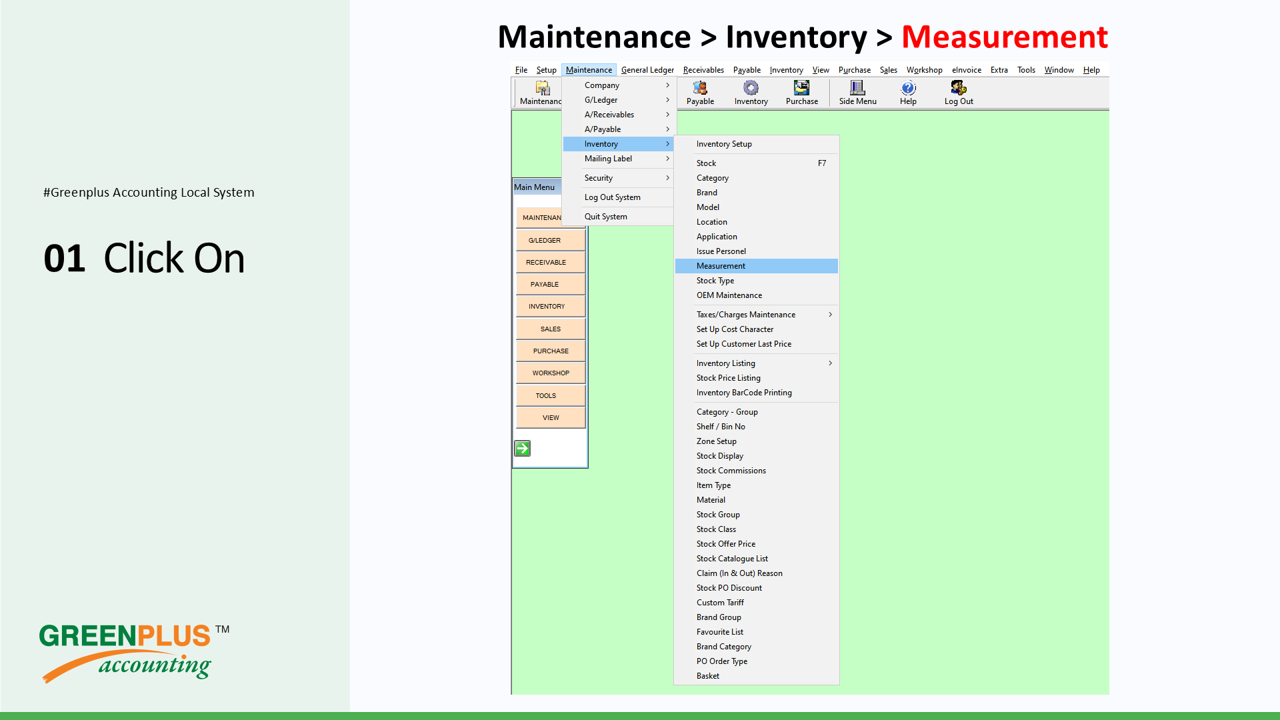Select the Stock F7 entry
Screen dimensions: 1280x720
coord(757,163)
